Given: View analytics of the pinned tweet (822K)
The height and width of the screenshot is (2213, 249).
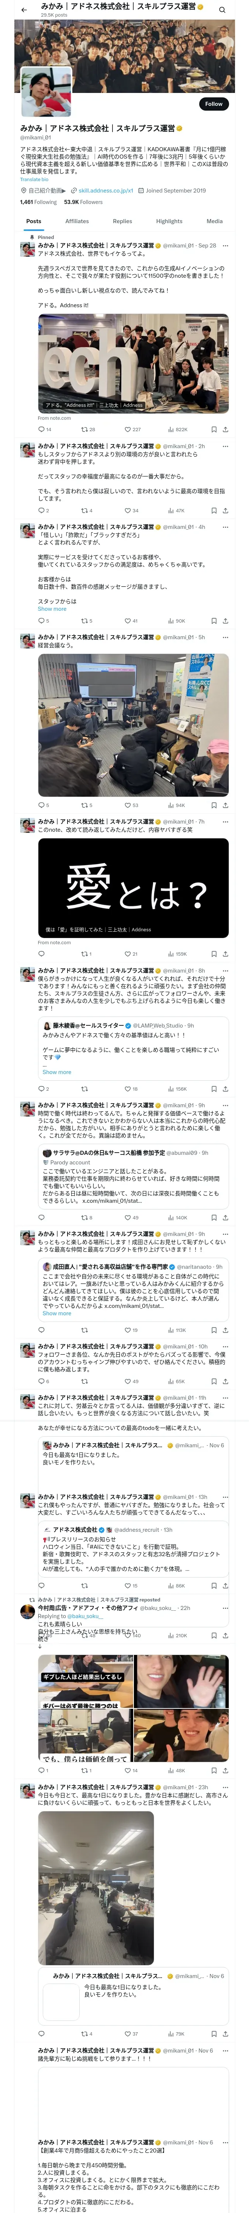Looking at the screenshot, I should (178, 429).
